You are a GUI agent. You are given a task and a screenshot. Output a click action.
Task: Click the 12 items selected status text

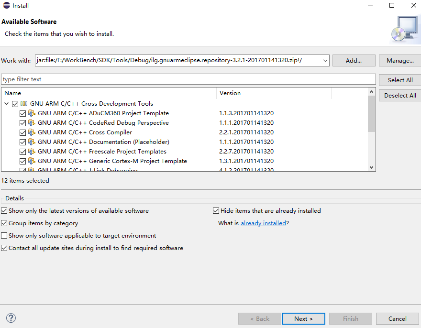[25, 181]
